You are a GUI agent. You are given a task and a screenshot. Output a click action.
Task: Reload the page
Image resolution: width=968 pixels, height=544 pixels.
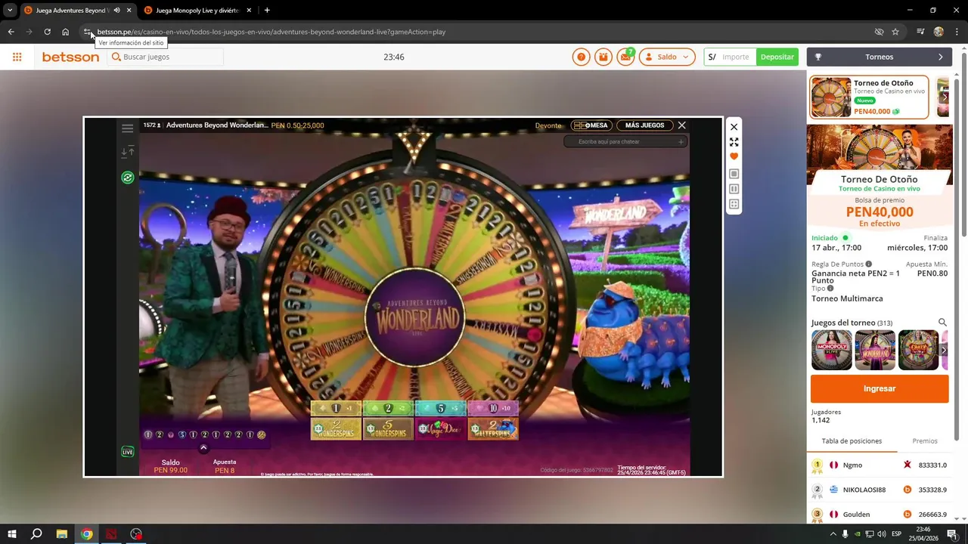pos(47,32)
